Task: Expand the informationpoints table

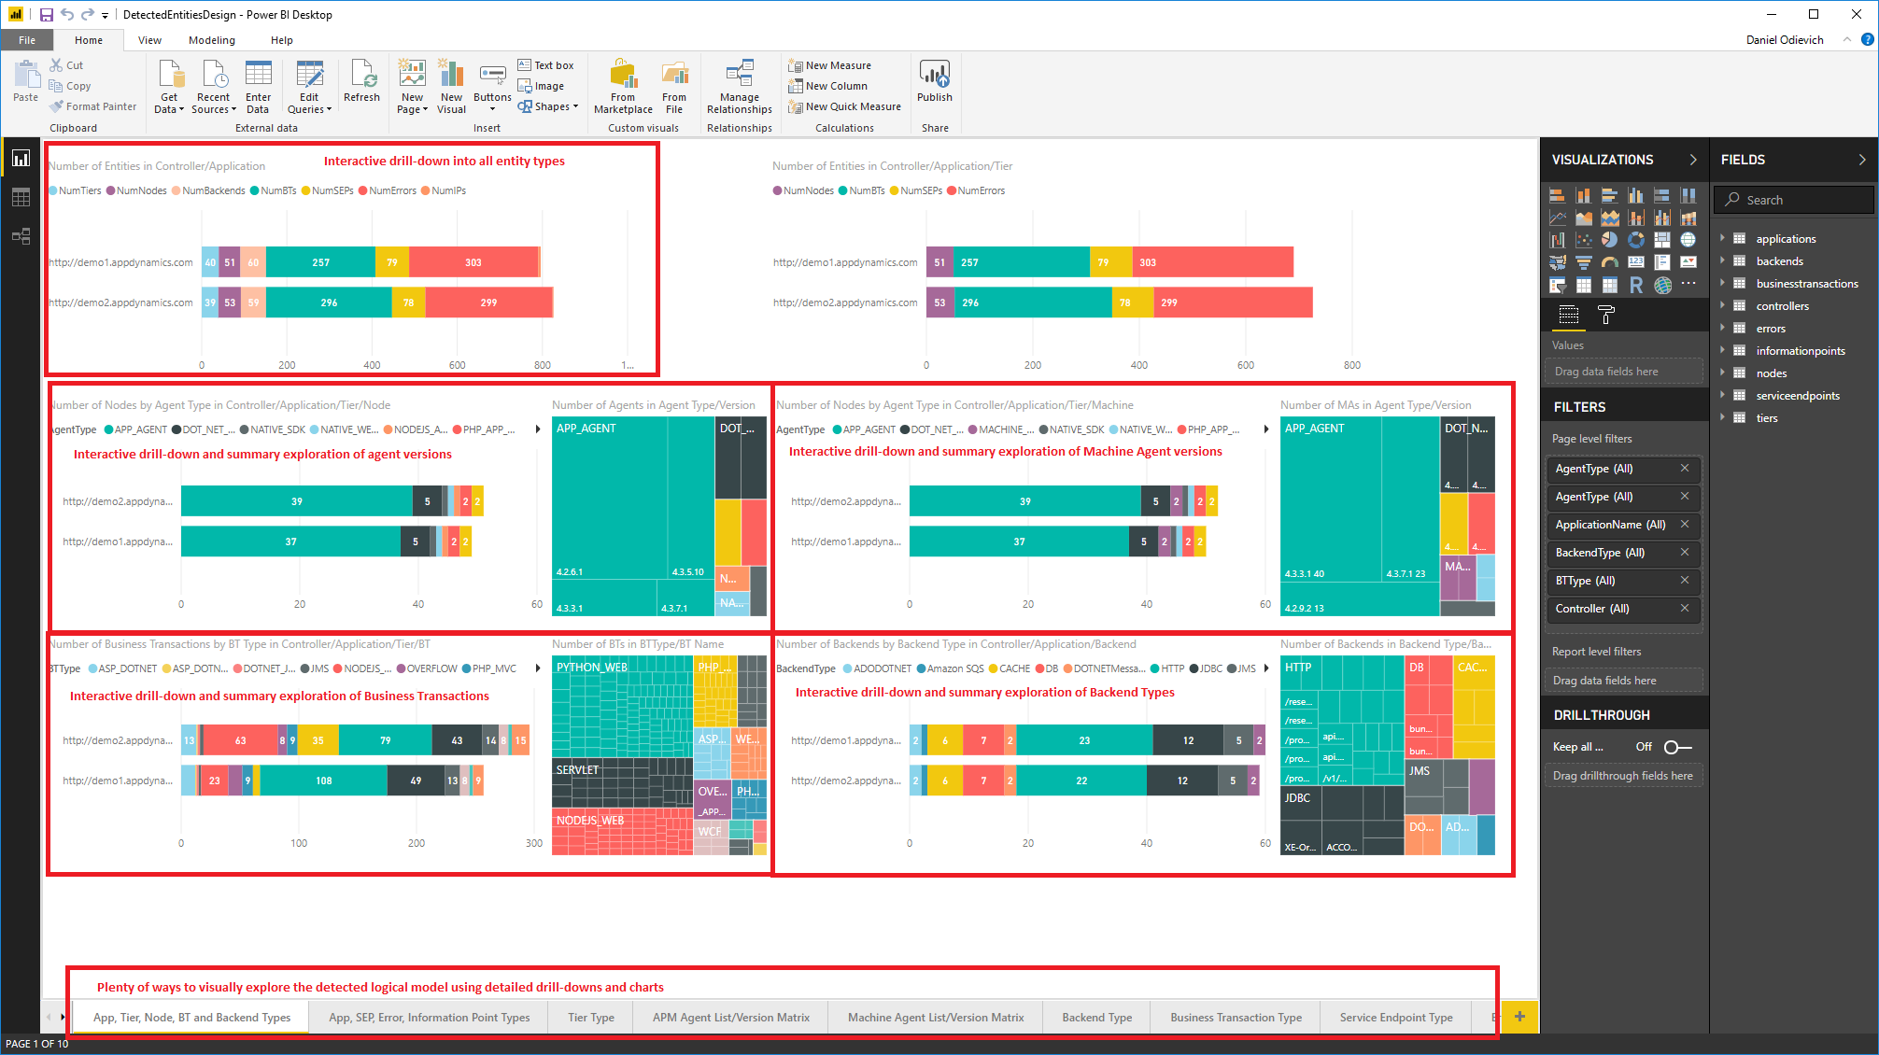Action: point(1722,351)
